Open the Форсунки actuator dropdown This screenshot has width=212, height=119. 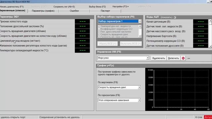tap(147, 58)
